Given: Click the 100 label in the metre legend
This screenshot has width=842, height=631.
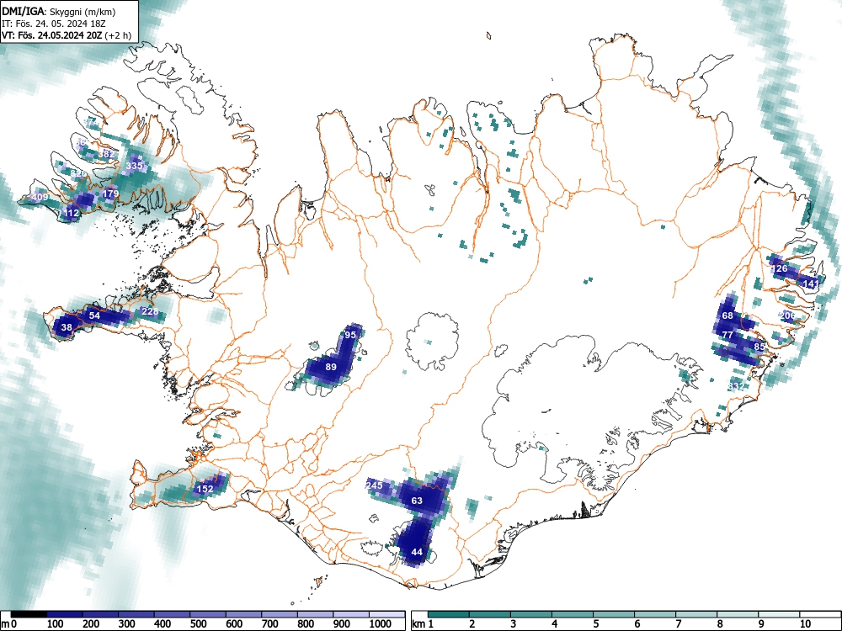Looking at the screenshot, I should 56,624.
